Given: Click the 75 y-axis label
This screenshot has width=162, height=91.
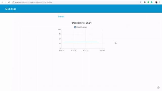Looking at the screenshot, I should [60, 34].
